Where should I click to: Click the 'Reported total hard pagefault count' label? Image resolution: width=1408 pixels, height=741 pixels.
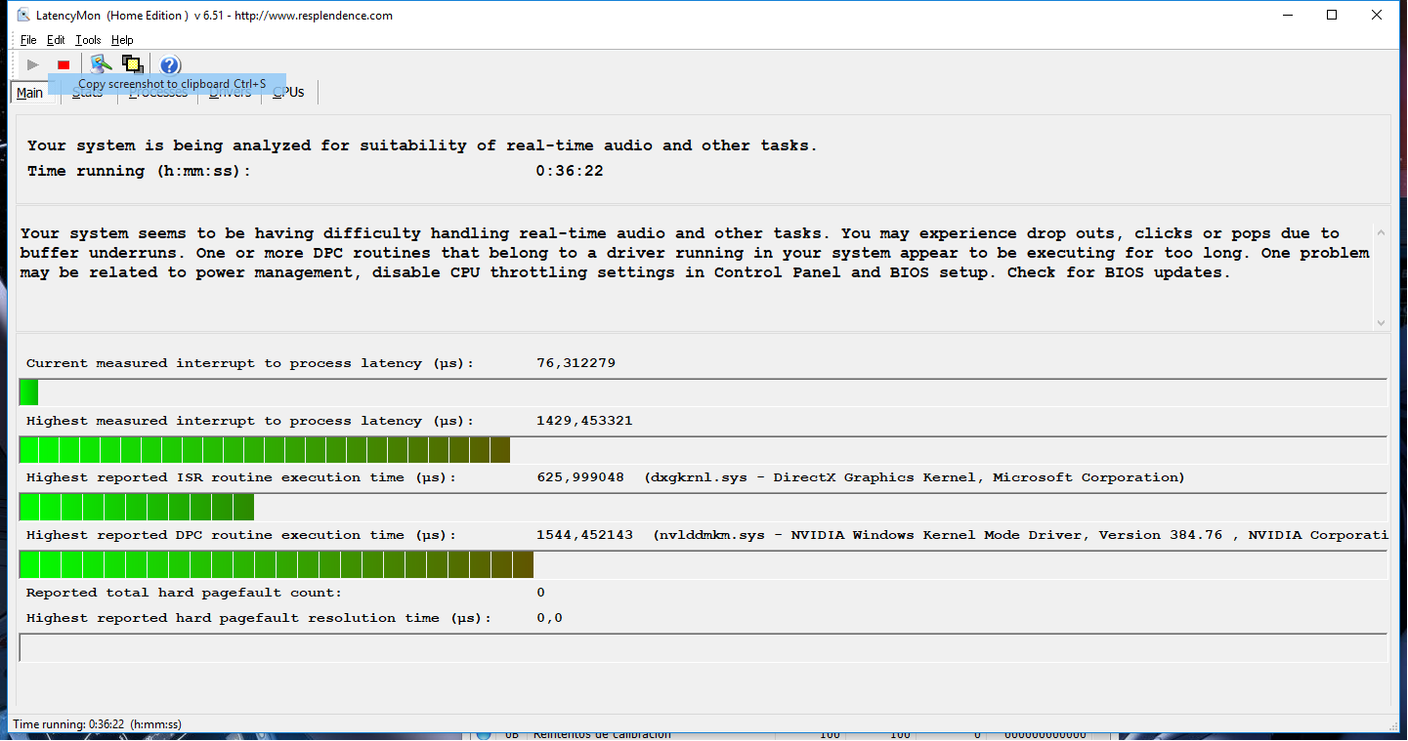click(x=185, y=593)
